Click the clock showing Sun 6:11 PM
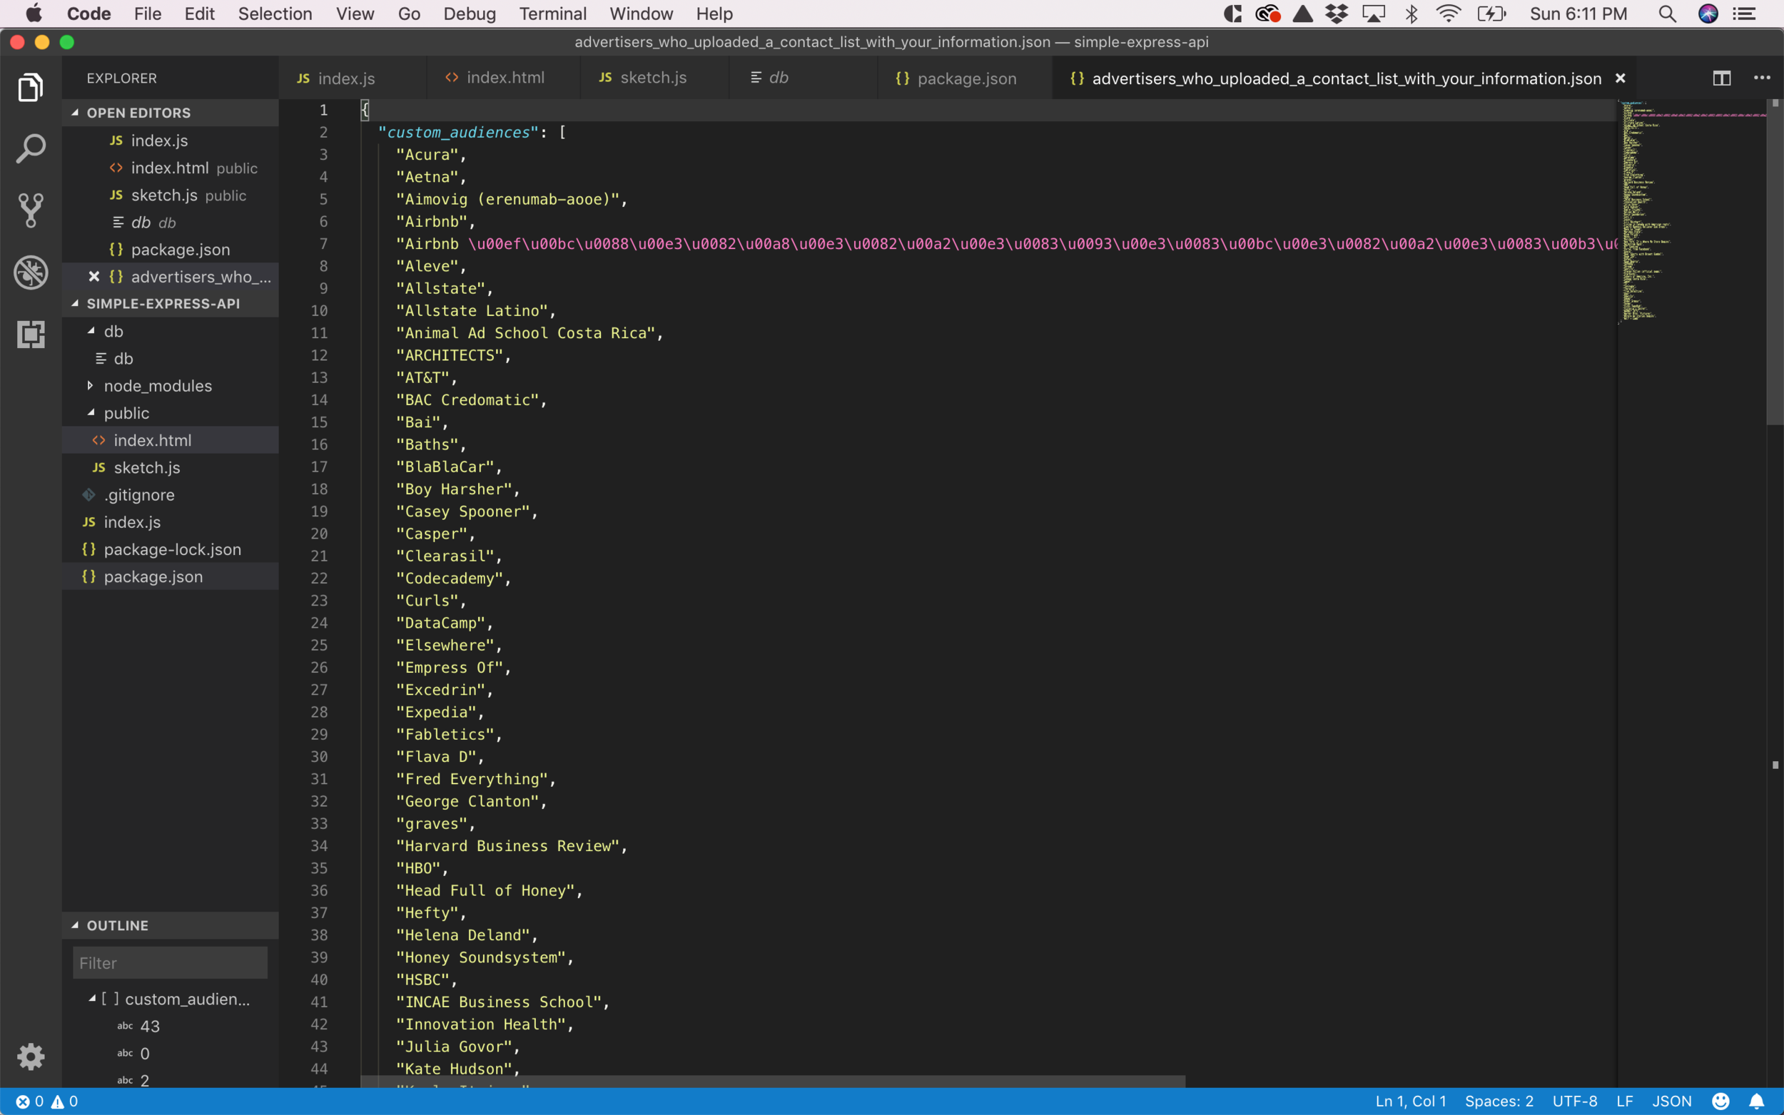Viewport: 1784px width, 1115px height. pos(1578,14)
